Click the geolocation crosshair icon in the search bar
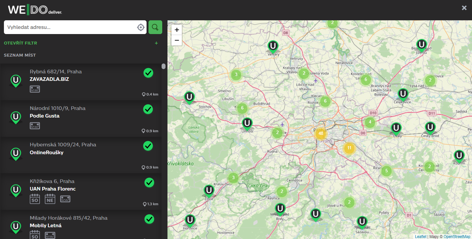The image size is (472, 239). (x=141, y=27)
